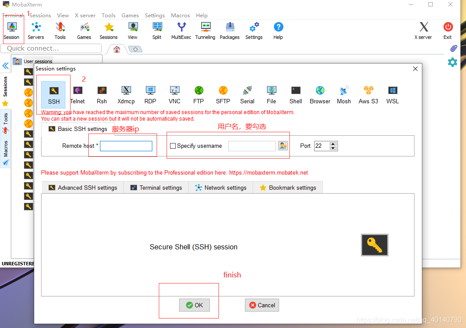Open the Bookmark settings tab

(x=288, y=188)
